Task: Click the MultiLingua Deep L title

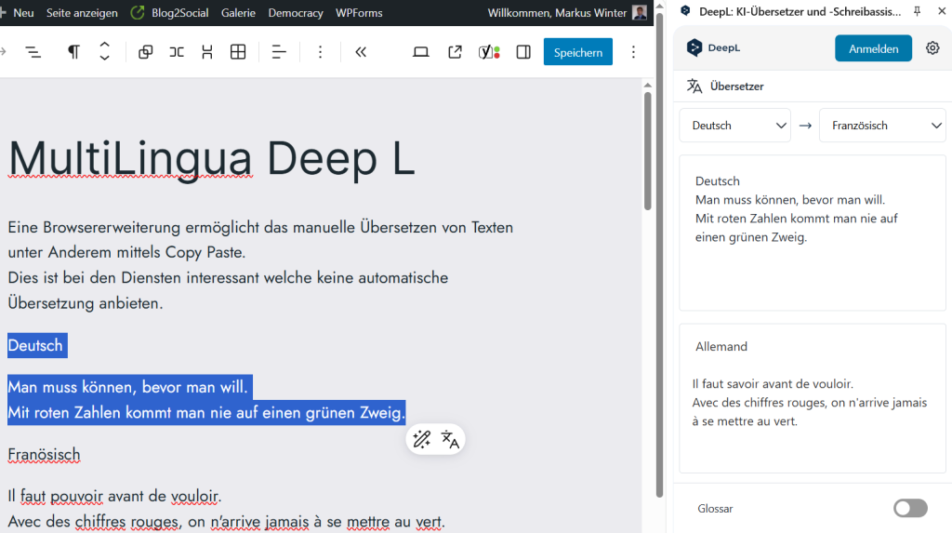Action: coord(211,159)
